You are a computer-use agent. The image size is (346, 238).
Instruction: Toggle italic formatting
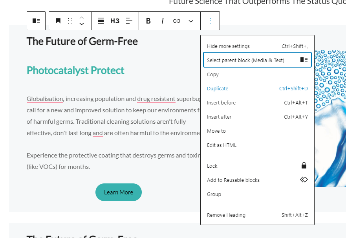pos(163,21)
